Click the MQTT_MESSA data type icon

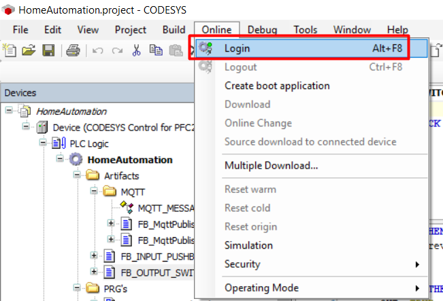click(127, 207)
